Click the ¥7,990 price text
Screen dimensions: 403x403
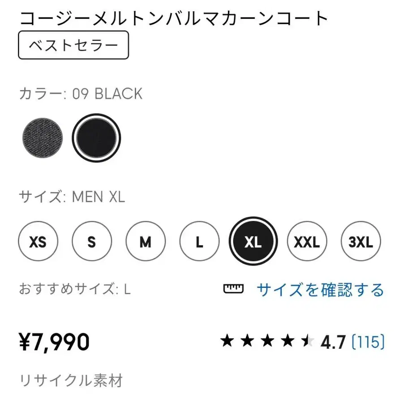point(54,342)
